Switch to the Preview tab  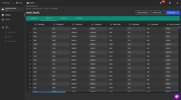(x=49, y=18)
